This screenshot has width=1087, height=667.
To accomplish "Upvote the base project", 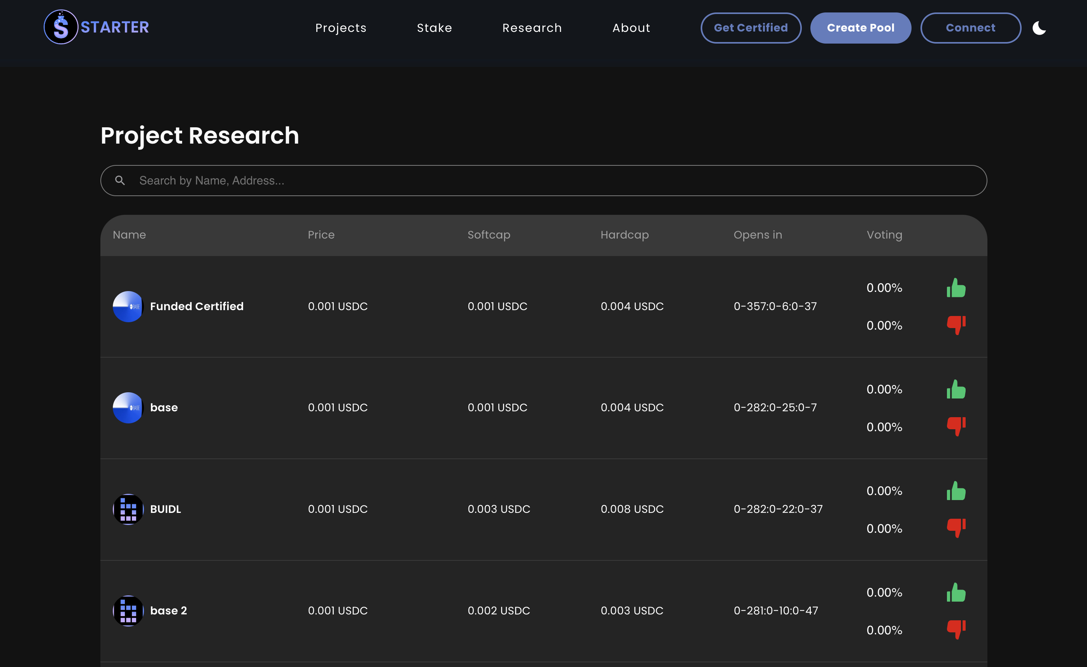I will pos(956,390).
